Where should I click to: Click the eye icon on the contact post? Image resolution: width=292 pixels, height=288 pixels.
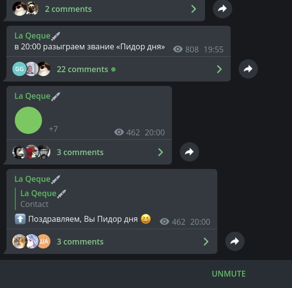tap(119, 132)
